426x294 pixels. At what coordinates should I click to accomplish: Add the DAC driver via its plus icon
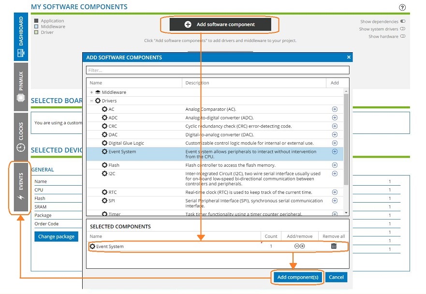point(335,134)
